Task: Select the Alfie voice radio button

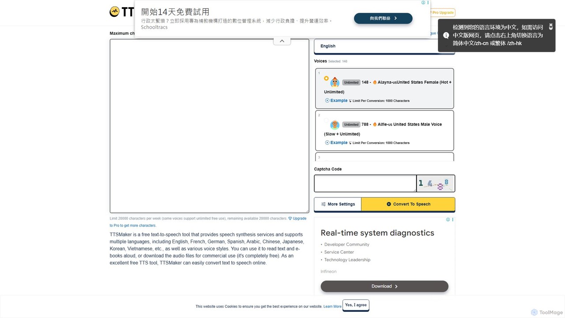Action: (x=326, y=120)
